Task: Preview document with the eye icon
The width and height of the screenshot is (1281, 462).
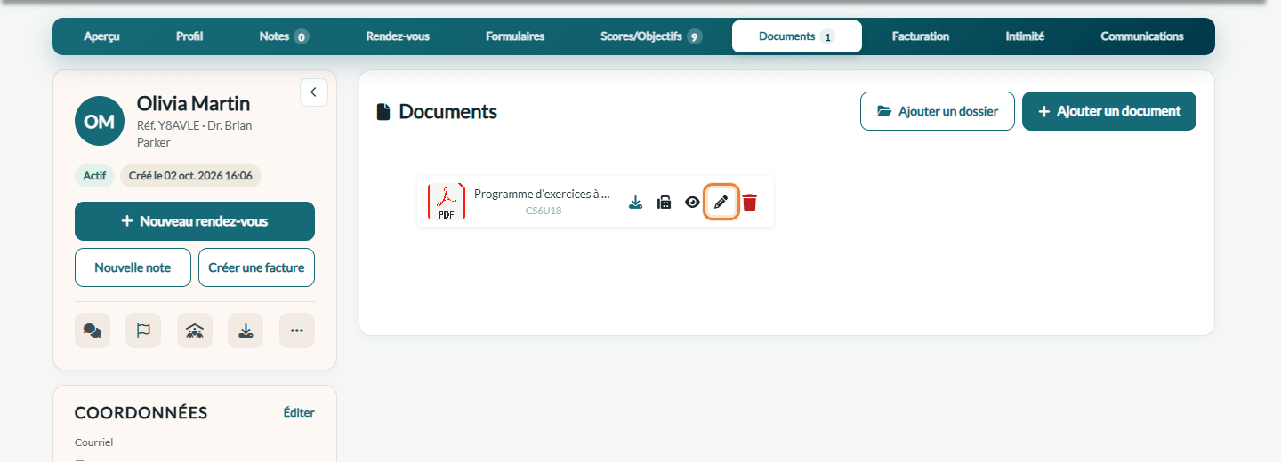Action: coord(692,203)
